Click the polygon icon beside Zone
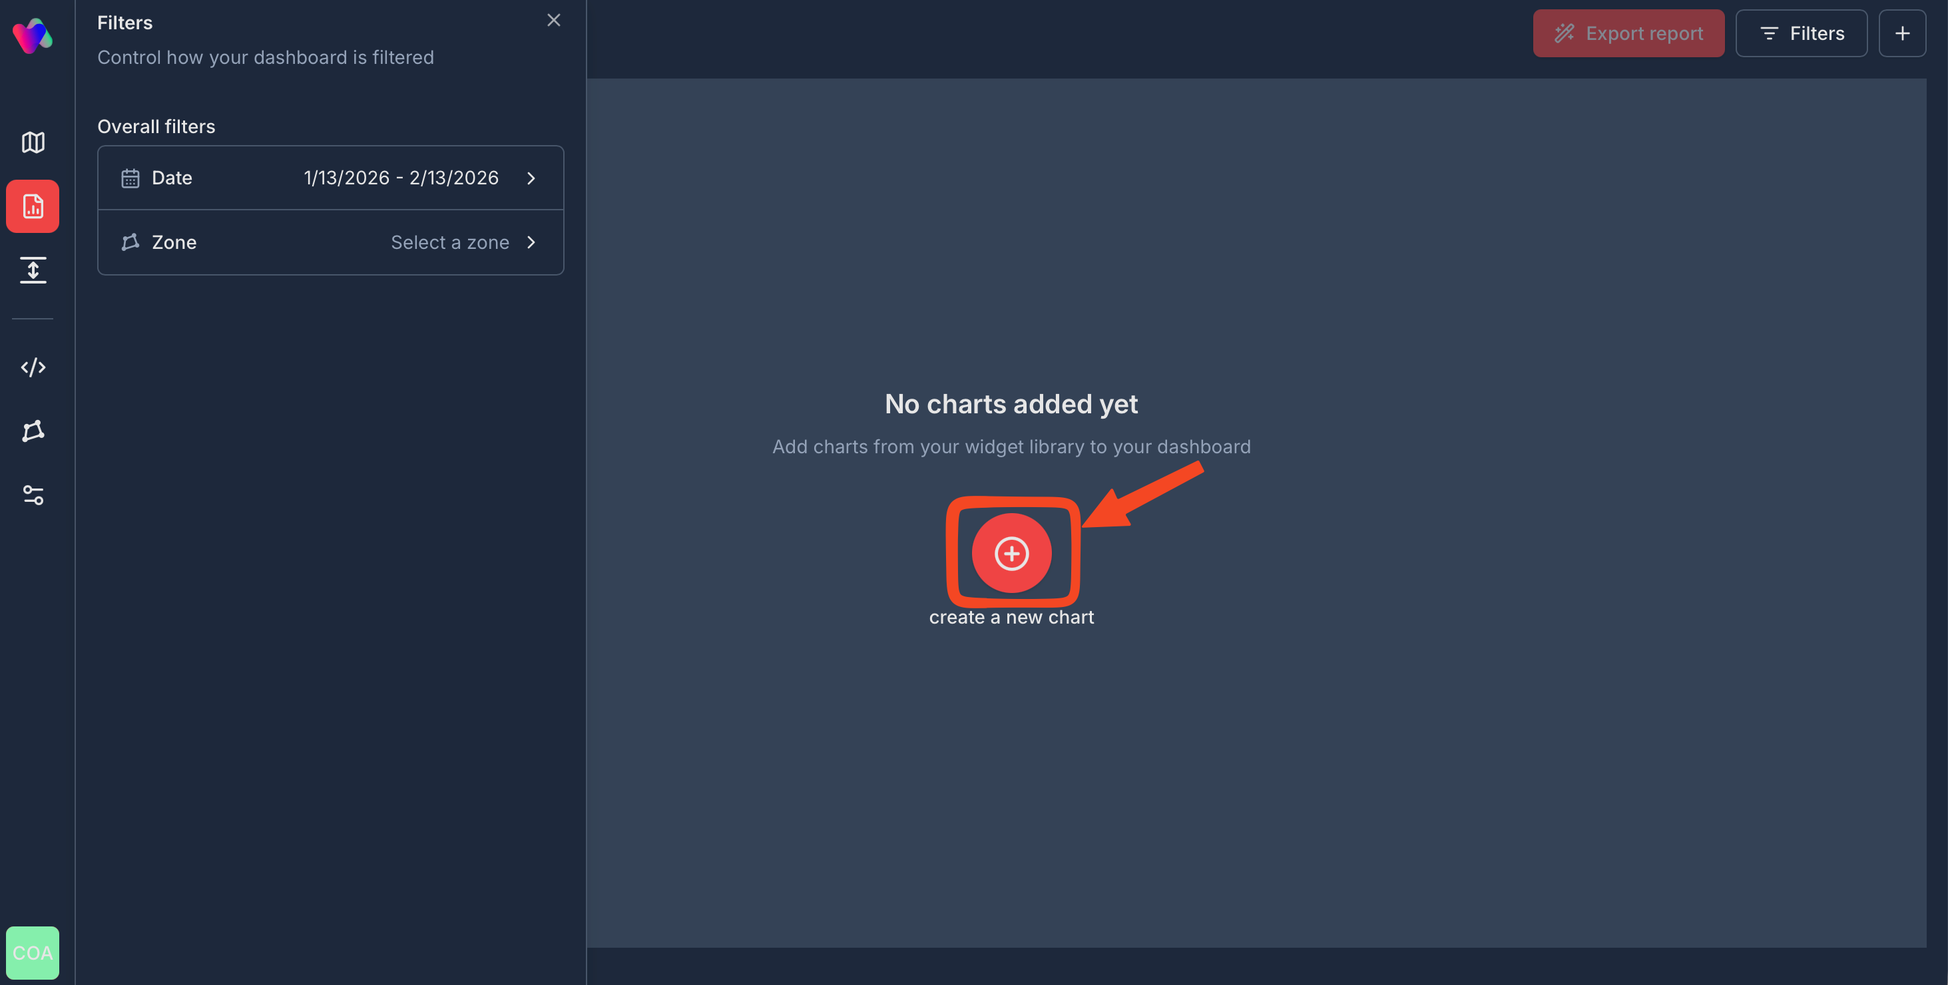 [x=130, y=242]
